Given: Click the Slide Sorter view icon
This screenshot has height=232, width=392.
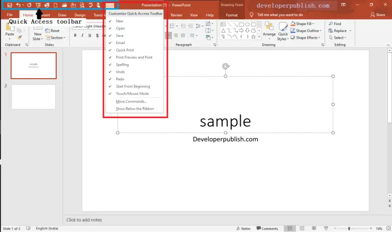Looking at the screenshot, I should [302, 228].
